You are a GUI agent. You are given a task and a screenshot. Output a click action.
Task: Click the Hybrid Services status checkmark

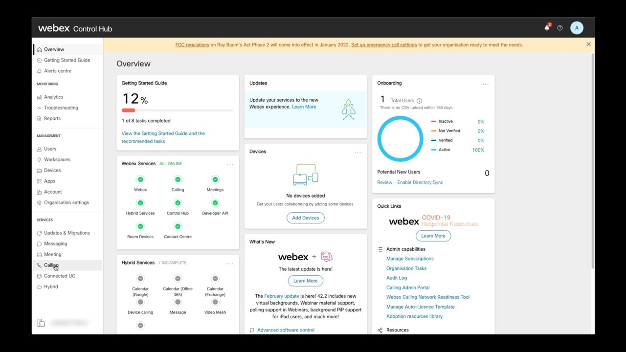click(140, 203)
